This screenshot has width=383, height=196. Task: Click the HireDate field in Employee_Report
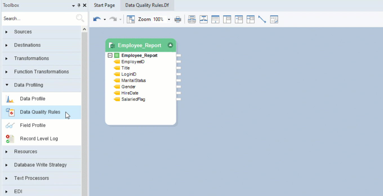tap(130, 93)
